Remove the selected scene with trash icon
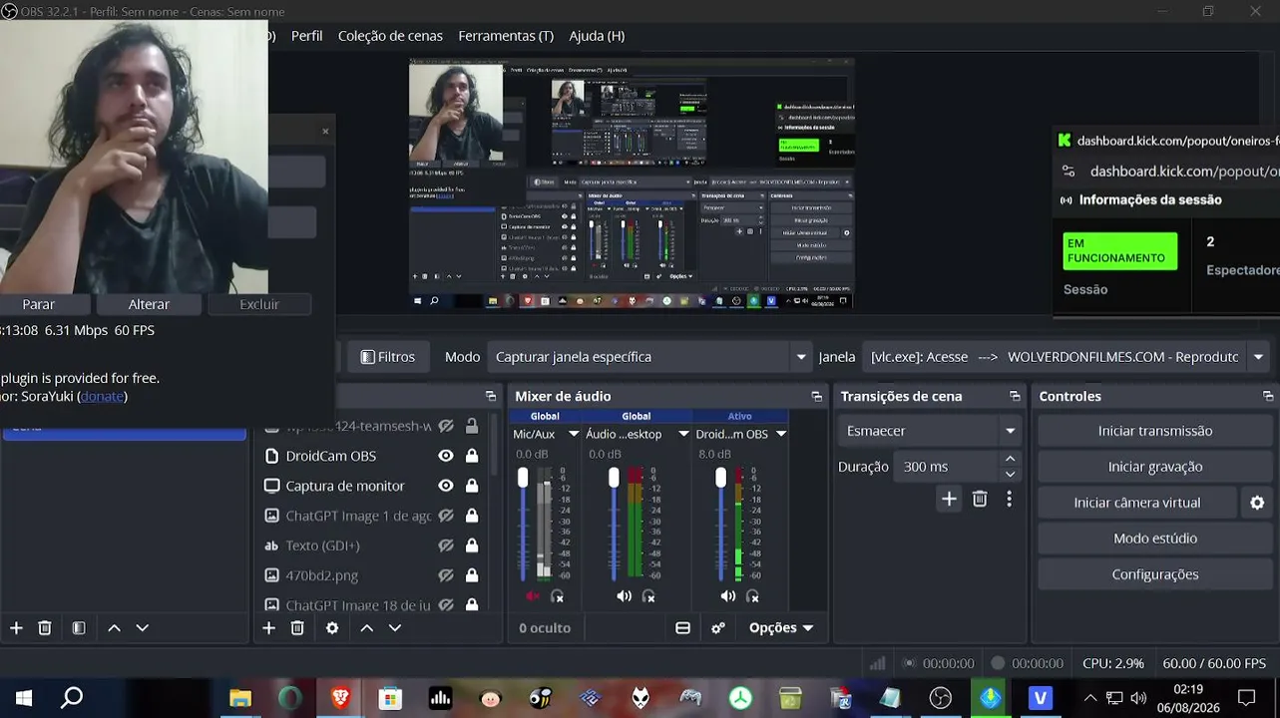Screen dimensions: 1280x718 45,628
